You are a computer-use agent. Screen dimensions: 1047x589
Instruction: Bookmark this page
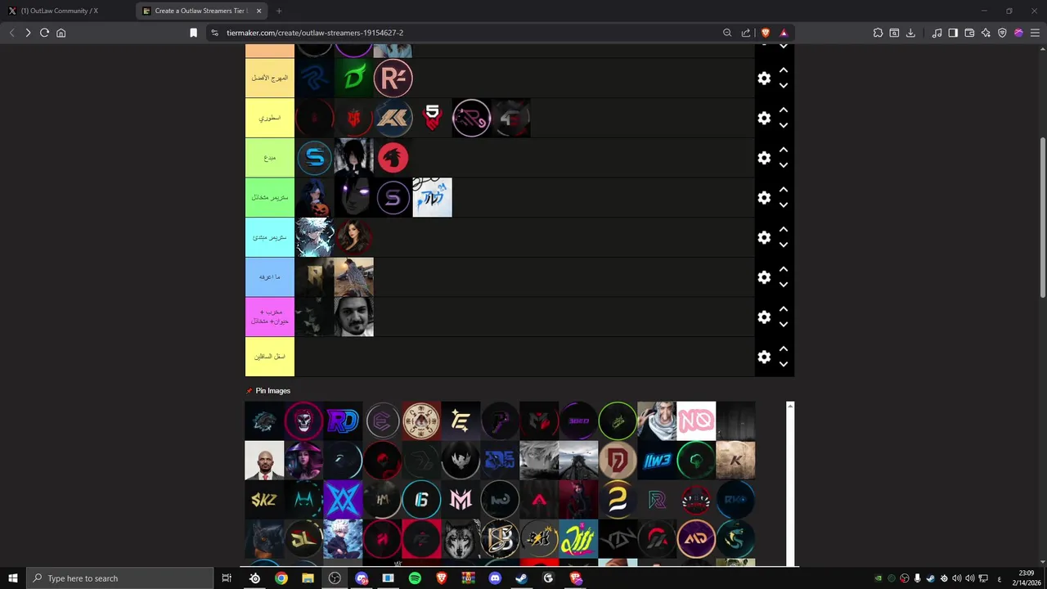pyautogui.click(x=193, y=33)
